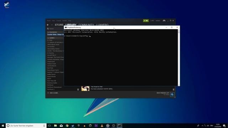Viewport: 228px width, 128px height.
Task: Open Google Chrome from the taskbar
Action: point(67,126)
